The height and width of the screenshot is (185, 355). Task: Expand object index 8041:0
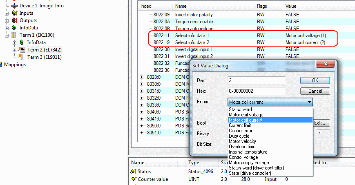(141, 119)
